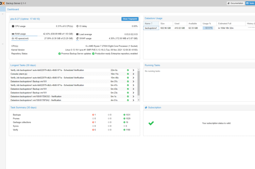Click status icon of 10m 46s verify job
This screenshot has height=169, width=255.
128,78
